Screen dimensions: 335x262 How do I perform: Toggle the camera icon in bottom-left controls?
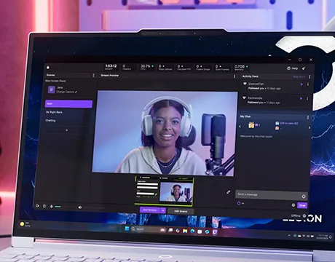point(37,206)
